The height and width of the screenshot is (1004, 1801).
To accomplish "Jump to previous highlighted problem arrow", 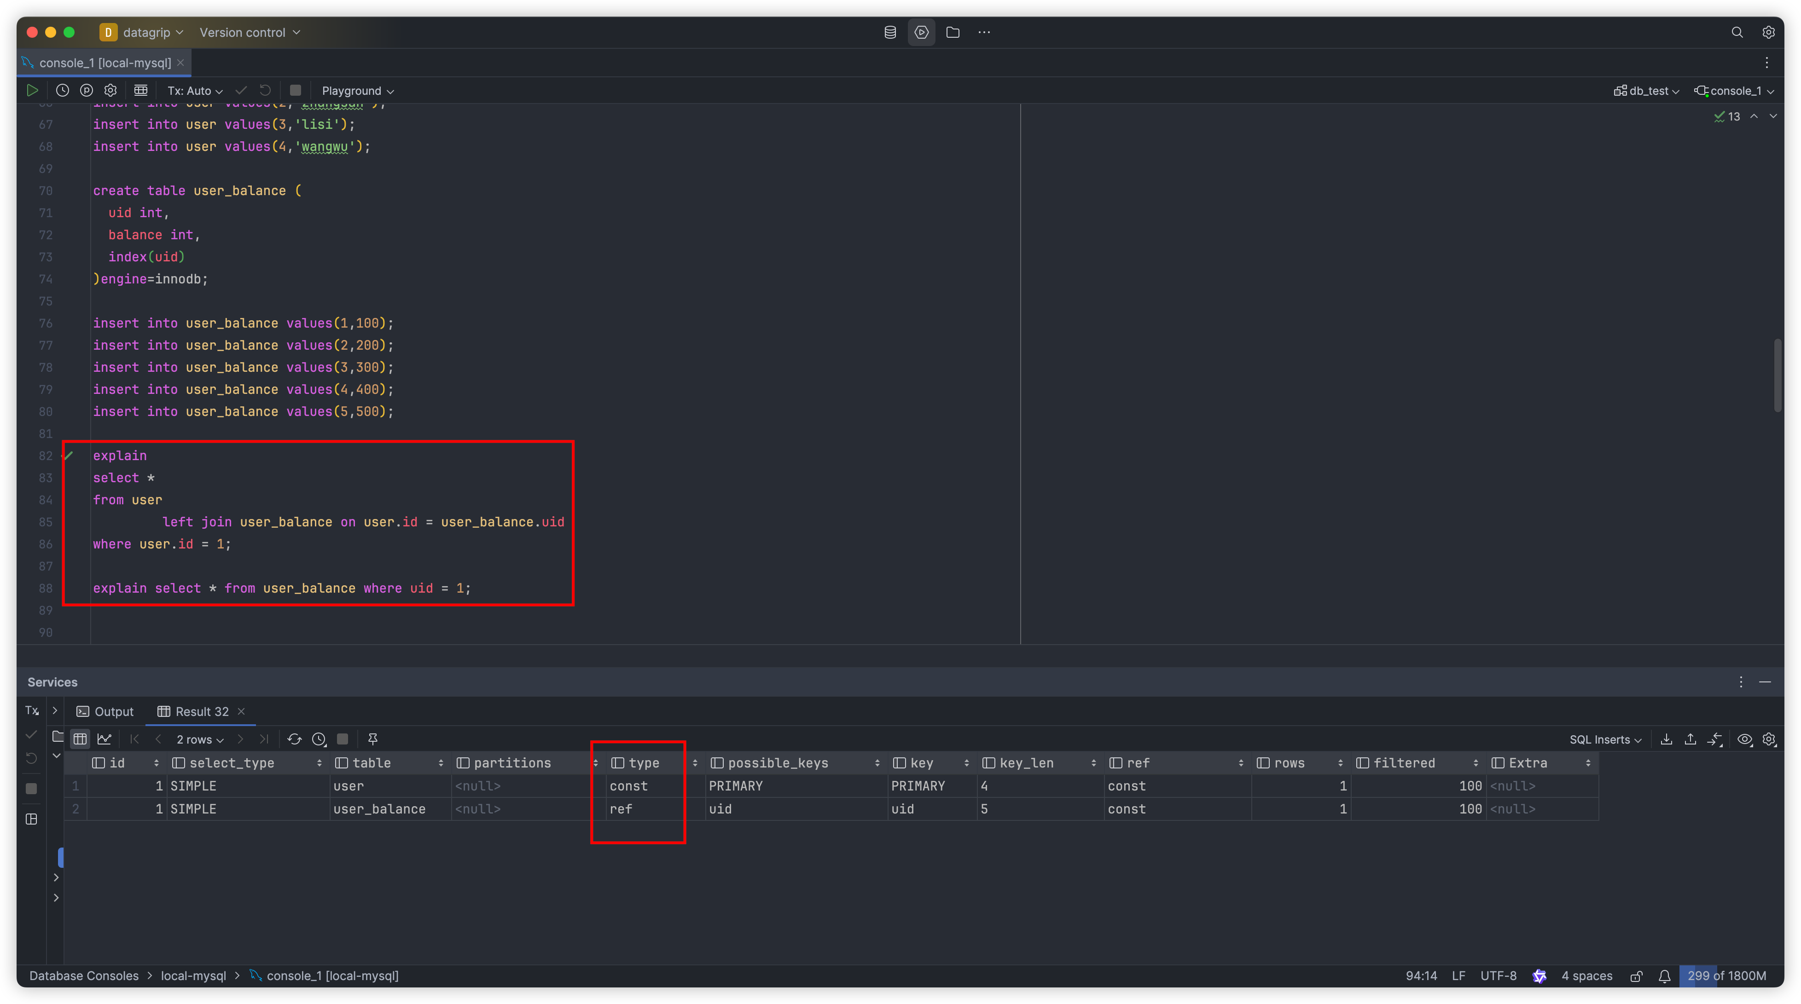I will pos(1754,116).
